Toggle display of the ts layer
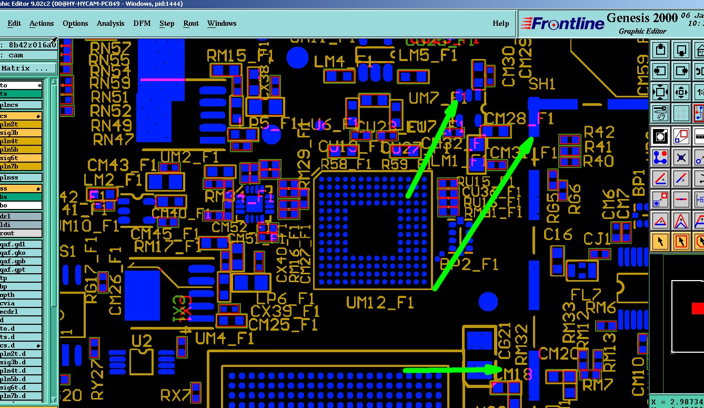This screenshot has width=704, height=408. pos(21,94)
